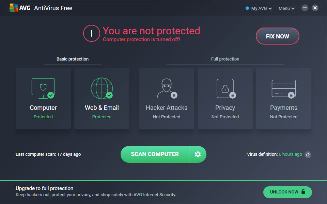Open Web & Email globe icon

point(102,88)
